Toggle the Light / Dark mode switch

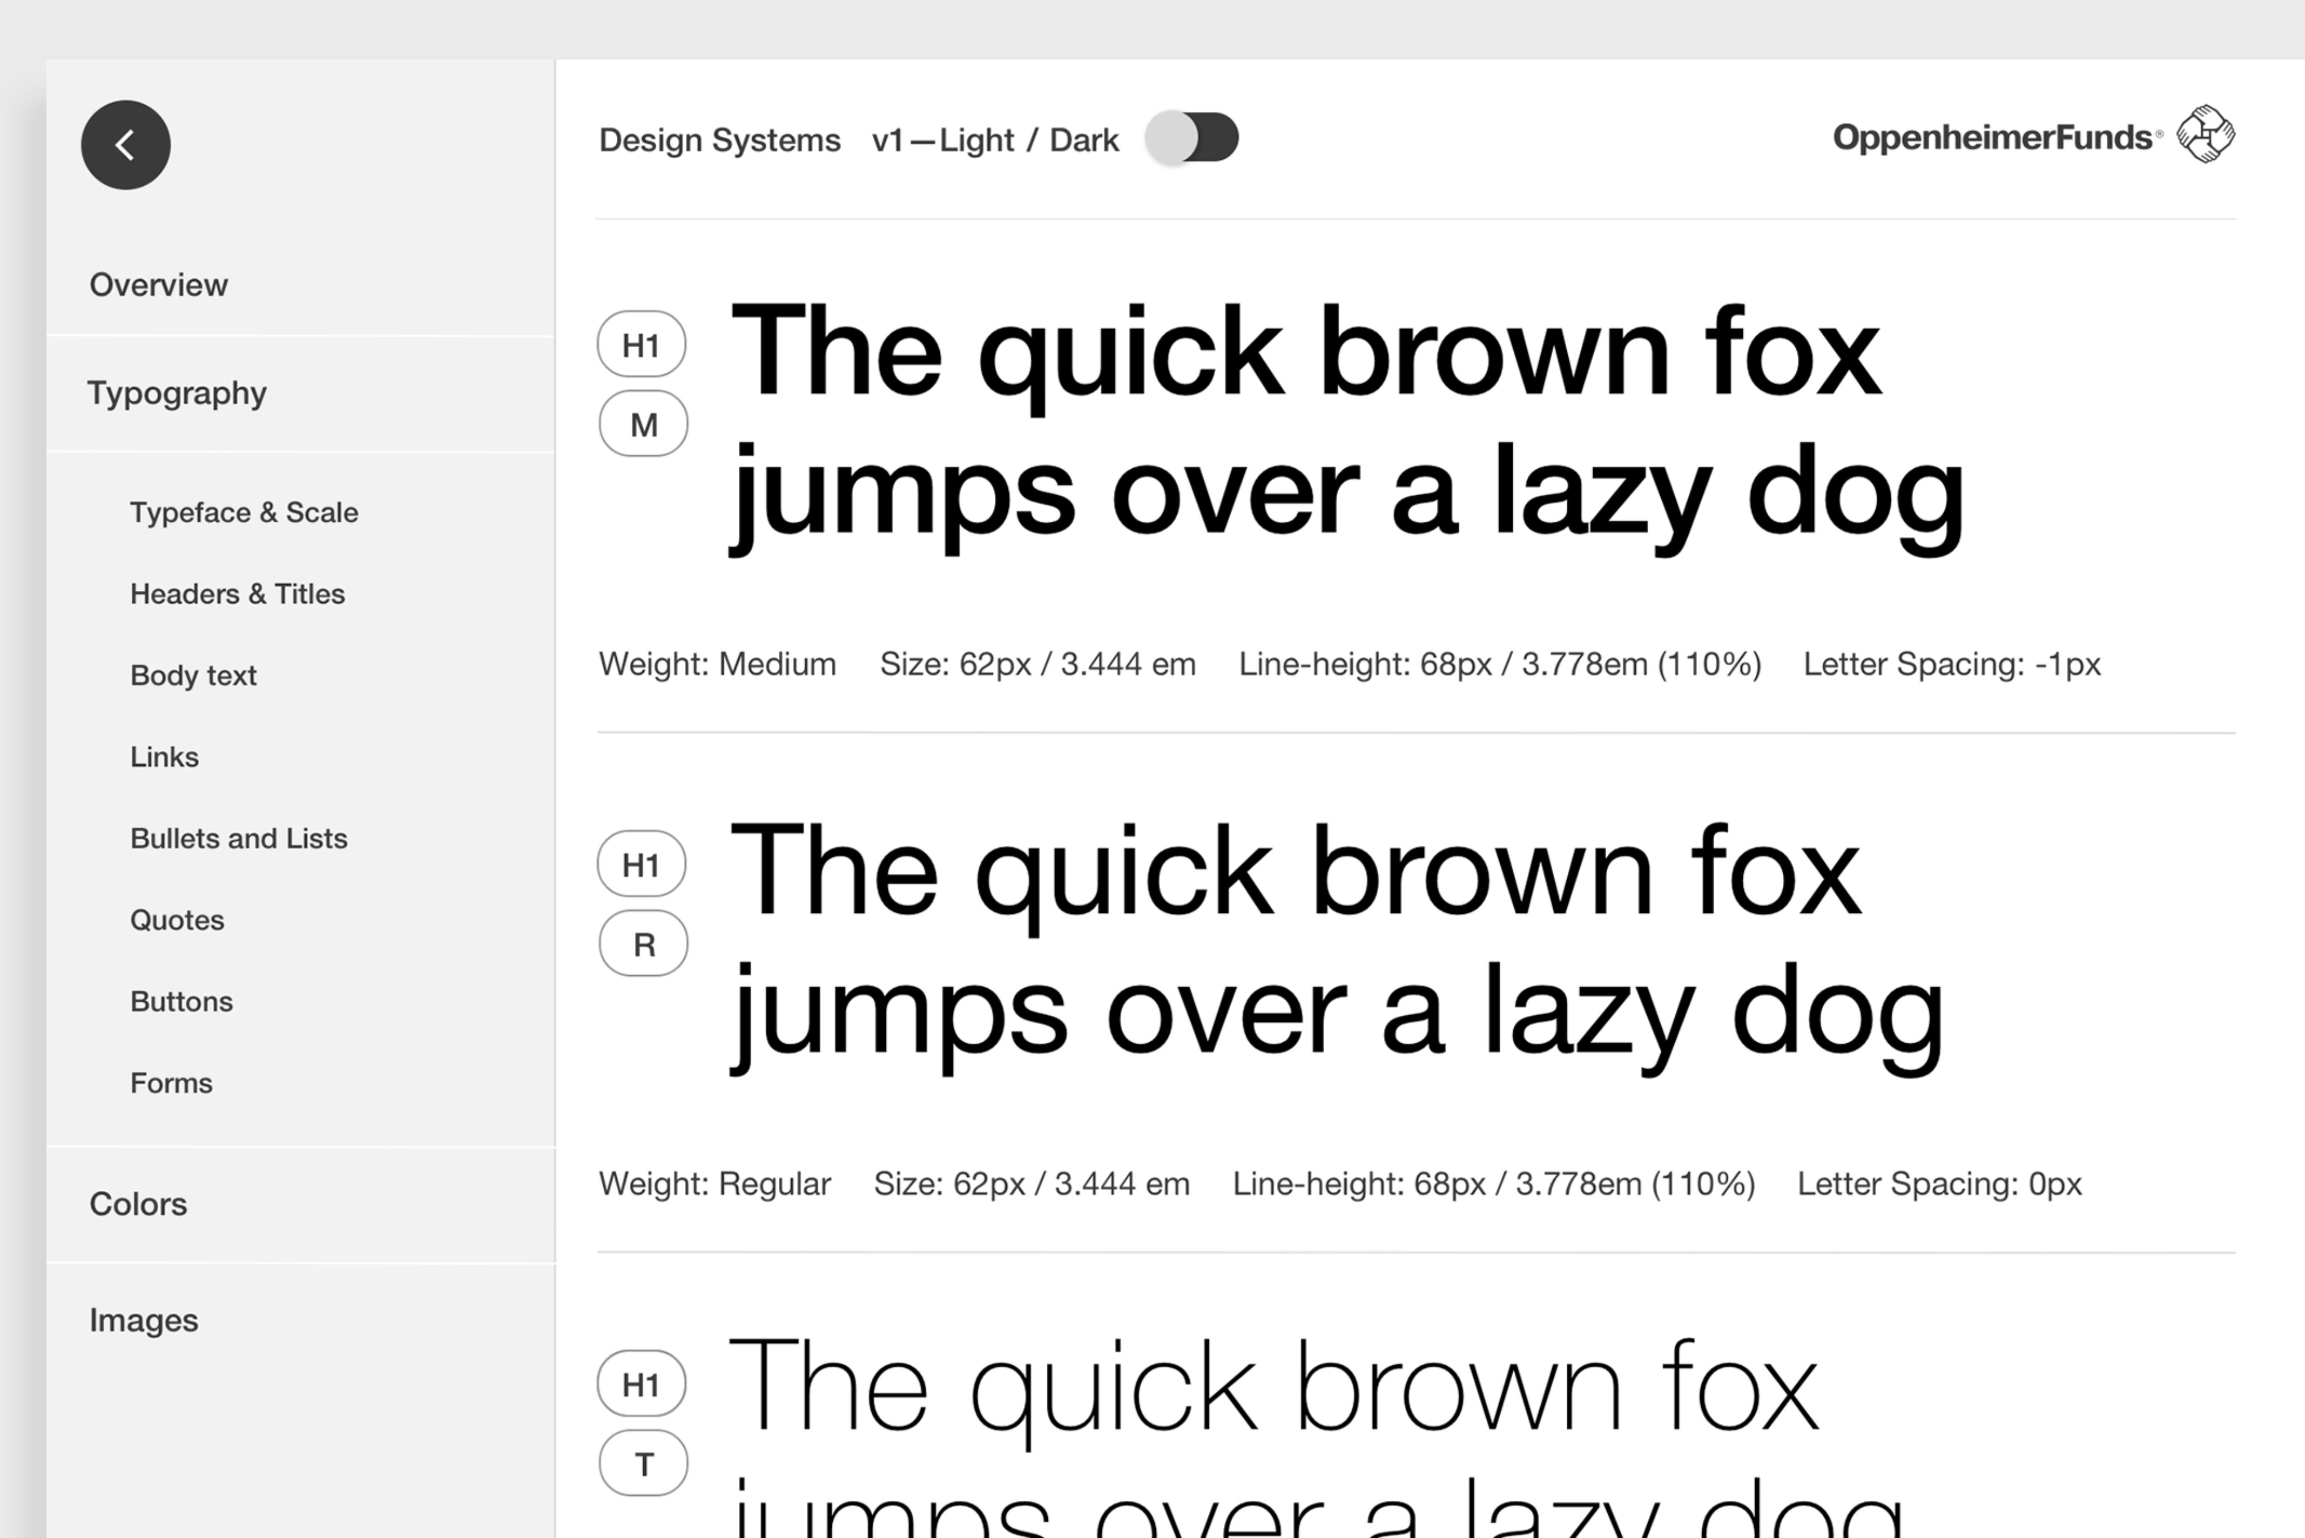(x=1192, y=138)
